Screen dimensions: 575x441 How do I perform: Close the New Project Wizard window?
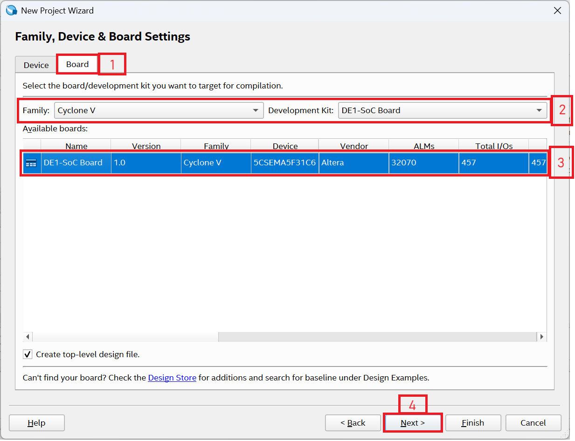pyautogui.click(x=557, y=10)
